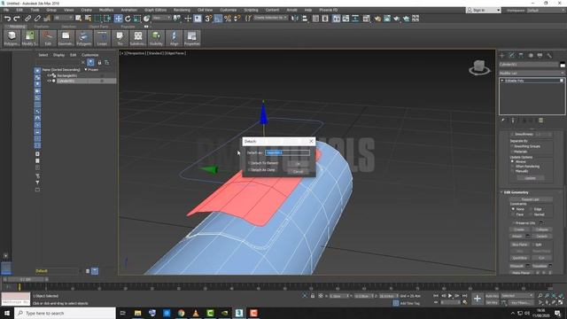Screen dimensions: 567x319
Task: Select the Unlink Selection icon
Action: 37,19
